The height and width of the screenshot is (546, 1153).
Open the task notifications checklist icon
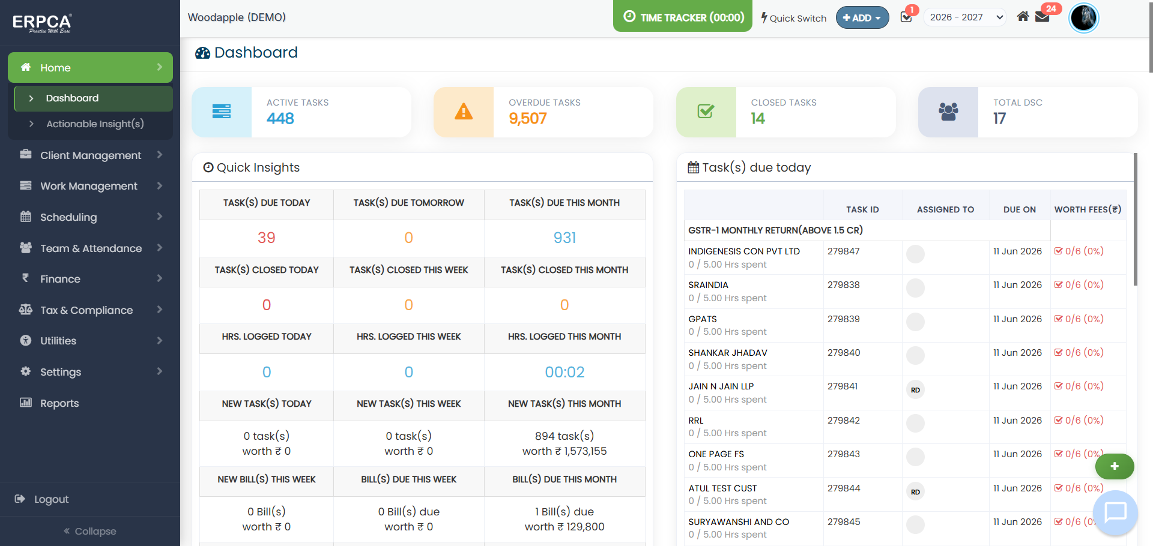click(x=906, y=17)
